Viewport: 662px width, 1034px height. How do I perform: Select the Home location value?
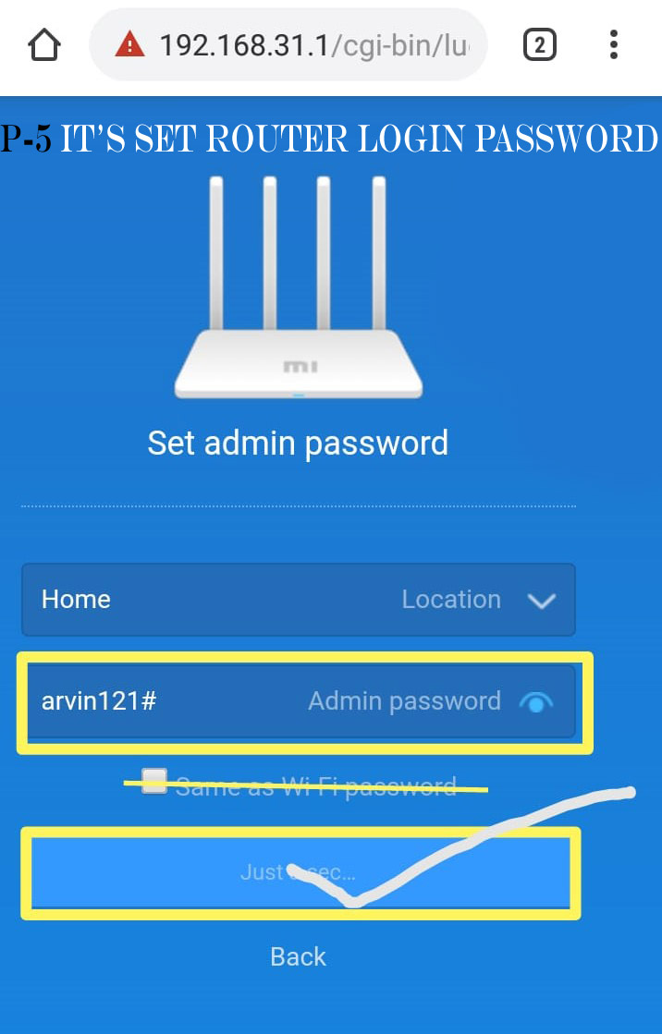pos(76,600)
